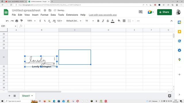Select the Paint format tool

tap(22, 21)
